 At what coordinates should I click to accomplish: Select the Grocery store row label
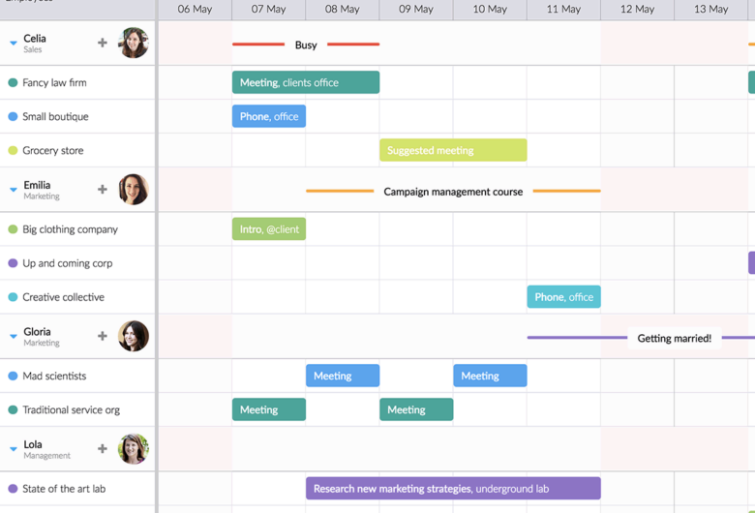point(53,150)
